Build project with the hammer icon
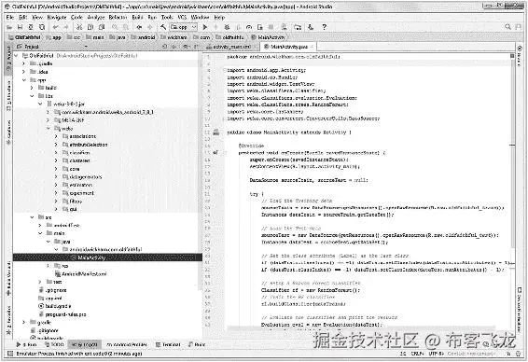This screenshot has height=362, width=528. pos(163,27)
